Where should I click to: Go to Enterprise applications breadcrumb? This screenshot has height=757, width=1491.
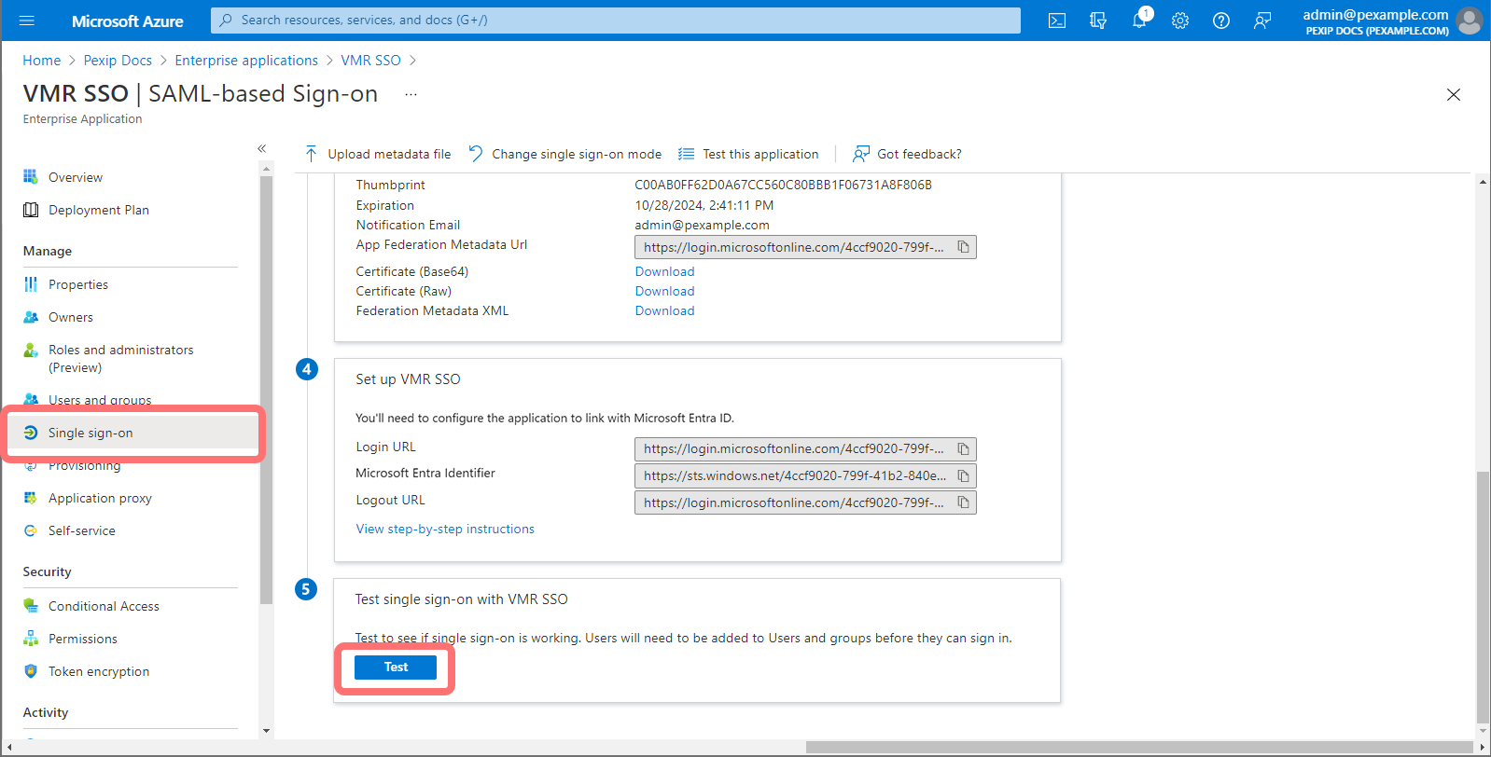coord(246,61)
